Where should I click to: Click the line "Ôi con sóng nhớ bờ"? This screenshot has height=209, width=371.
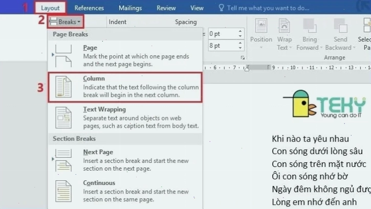[310, 176]
